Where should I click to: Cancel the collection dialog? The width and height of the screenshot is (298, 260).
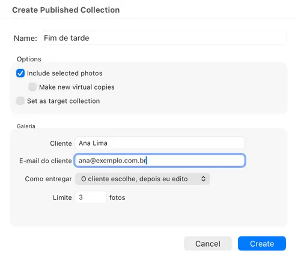click(208, 244)
